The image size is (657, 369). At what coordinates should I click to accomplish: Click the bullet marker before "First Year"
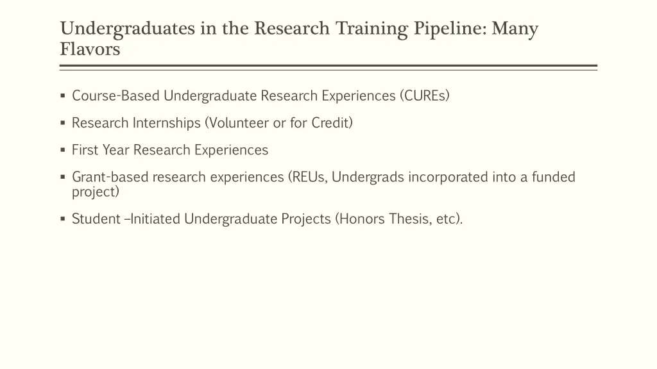tap(63, 151)
